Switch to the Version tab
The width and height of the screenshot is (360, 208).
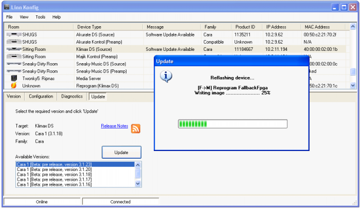(x=14, y=97)
